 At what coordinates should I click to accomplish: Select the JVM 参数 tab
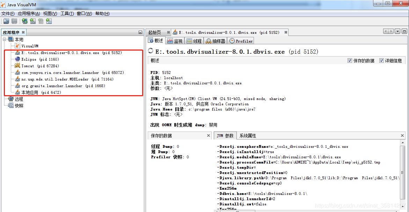pos(225,136)
